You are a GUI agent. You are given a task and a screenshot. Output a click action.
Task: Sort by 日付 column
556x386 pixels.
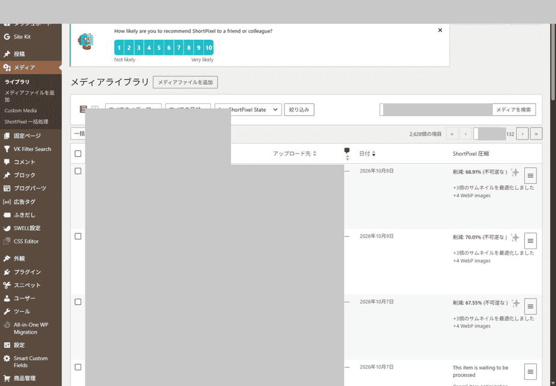[367, 153]
